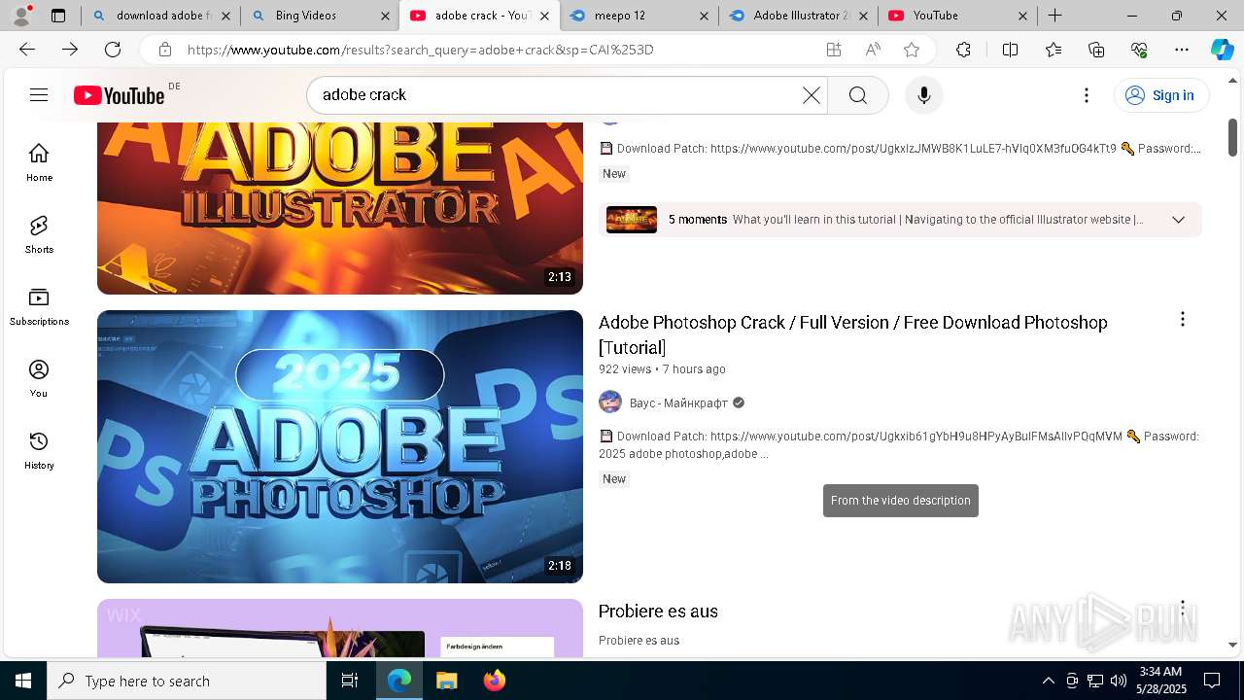
Task: Clear the search box with X icon
Action: click(812, 95)
